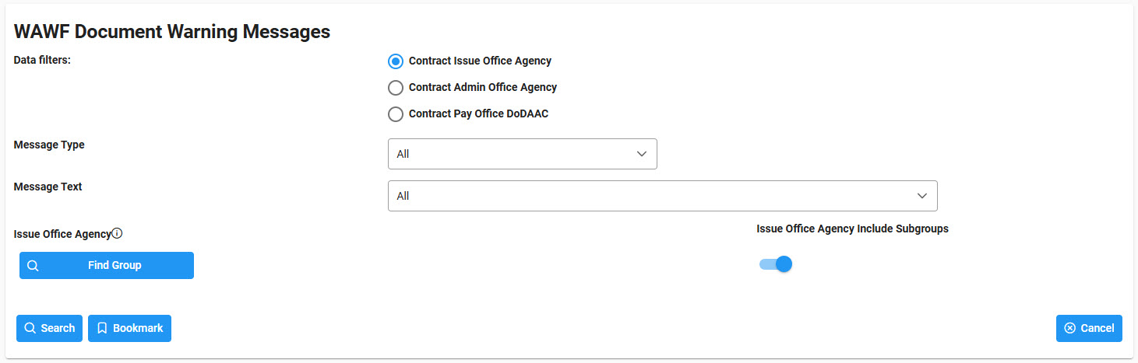Click the WAWF Document Warning Messages heading
The height and width of the screenshot is (363, 1138).
coord(172,32)
